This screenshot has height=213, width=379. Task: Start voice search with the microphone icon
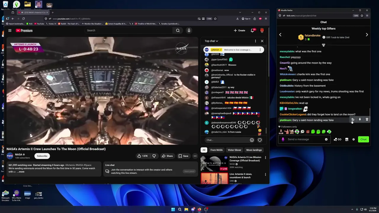(x=189, y=30)
